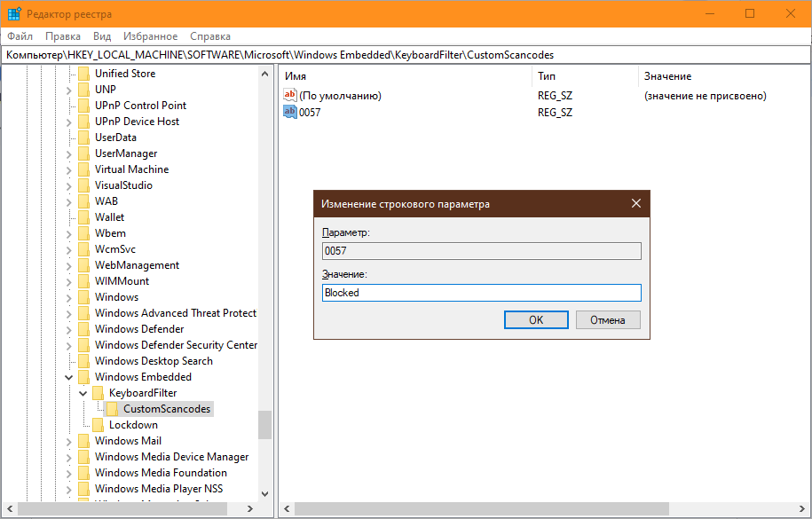This screenshot has width=812, height=519.
Task: Click the VisualStudio folder icon
Action: click(83, 185)
